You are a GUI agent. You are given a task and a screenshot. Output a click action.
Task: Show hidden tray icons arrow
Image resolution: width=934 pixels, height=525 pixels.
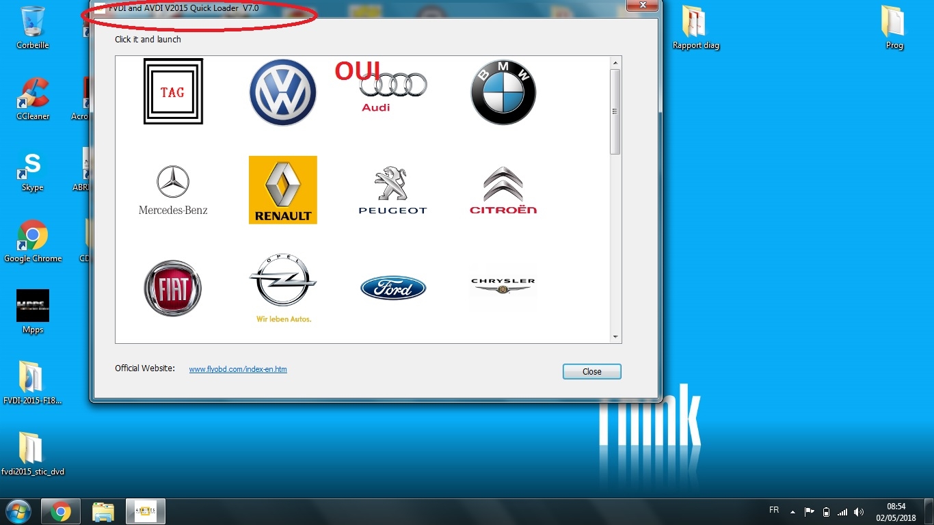(x=792, y=511)
